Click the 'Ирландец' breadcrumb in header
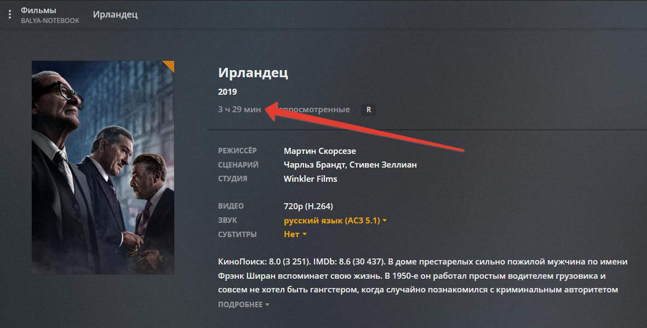Image resolution: width=647 pixels, height=328 pixels. 115,14
